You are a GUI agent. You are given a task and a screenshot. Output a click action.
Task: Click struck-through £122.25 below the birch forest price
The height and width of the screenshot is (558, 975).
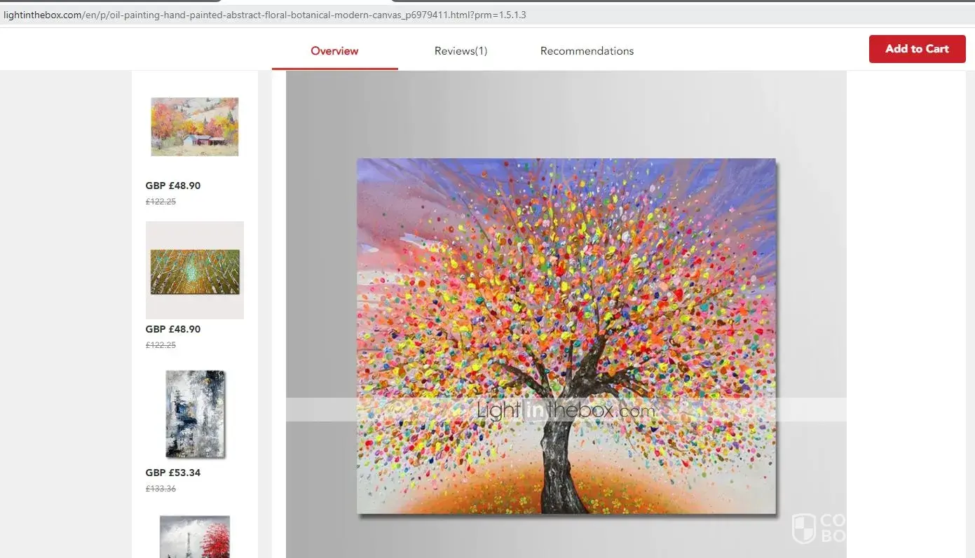(x=161, y=345)
